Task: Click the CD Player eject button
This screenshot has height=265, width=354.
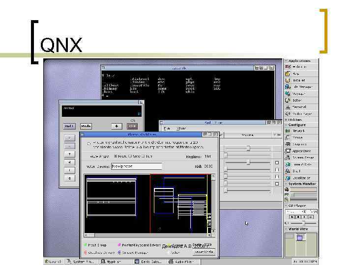Action: click(x=292, y=217)
